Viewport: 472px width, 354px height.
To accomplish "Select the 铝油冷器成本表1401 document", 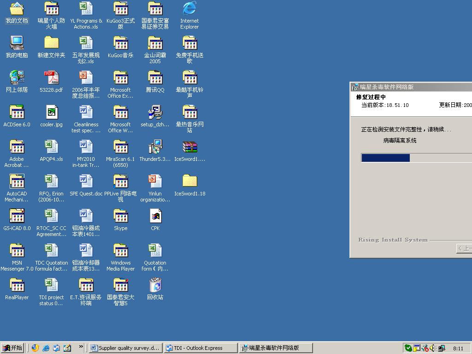I will pyautogui.click(x=86, y=223).
